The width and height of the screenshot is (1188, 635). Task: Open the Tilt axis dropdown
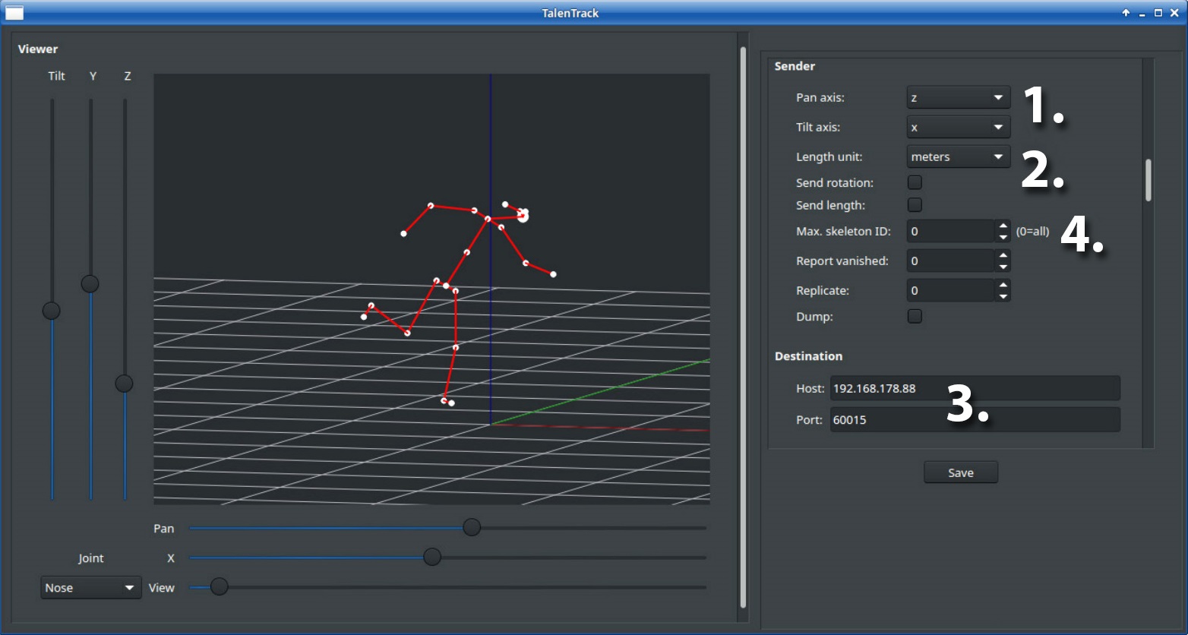click(x=997, y=127)
